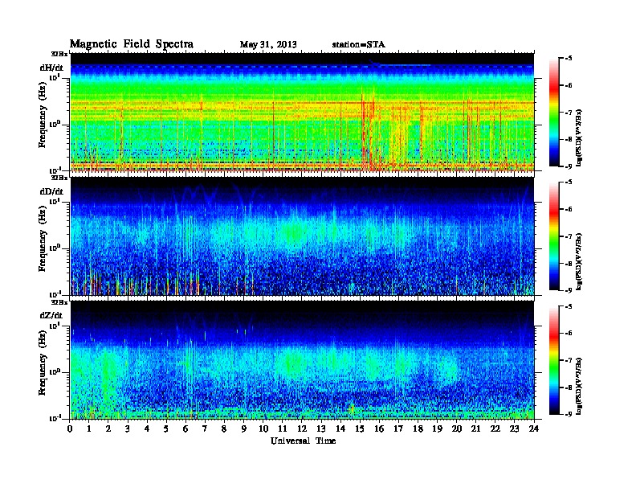Click the color bar beside dD/dt panel
This screenshot has width=636, height=492.
553,236
